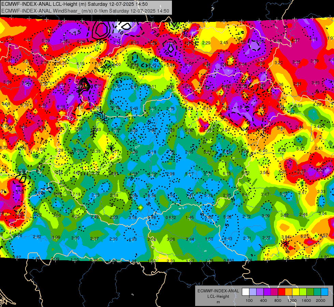The height and width of the screenshot is (307, 334).
Task: Click the grid value 8.56
Action: (x=134, y=130)
